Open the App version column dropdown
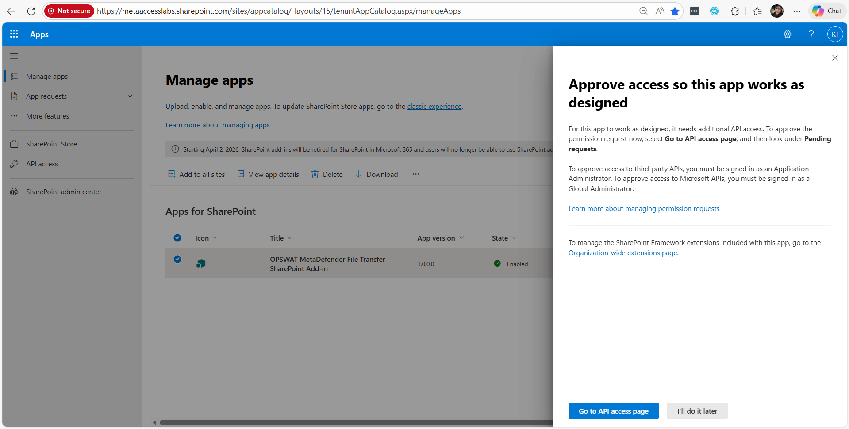The width and height of the screenshot is (849, 429). point(462,237)
